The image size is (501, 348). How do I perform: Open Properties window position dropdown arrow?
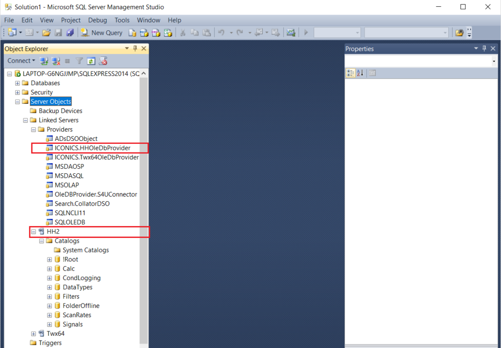(476, 48)
